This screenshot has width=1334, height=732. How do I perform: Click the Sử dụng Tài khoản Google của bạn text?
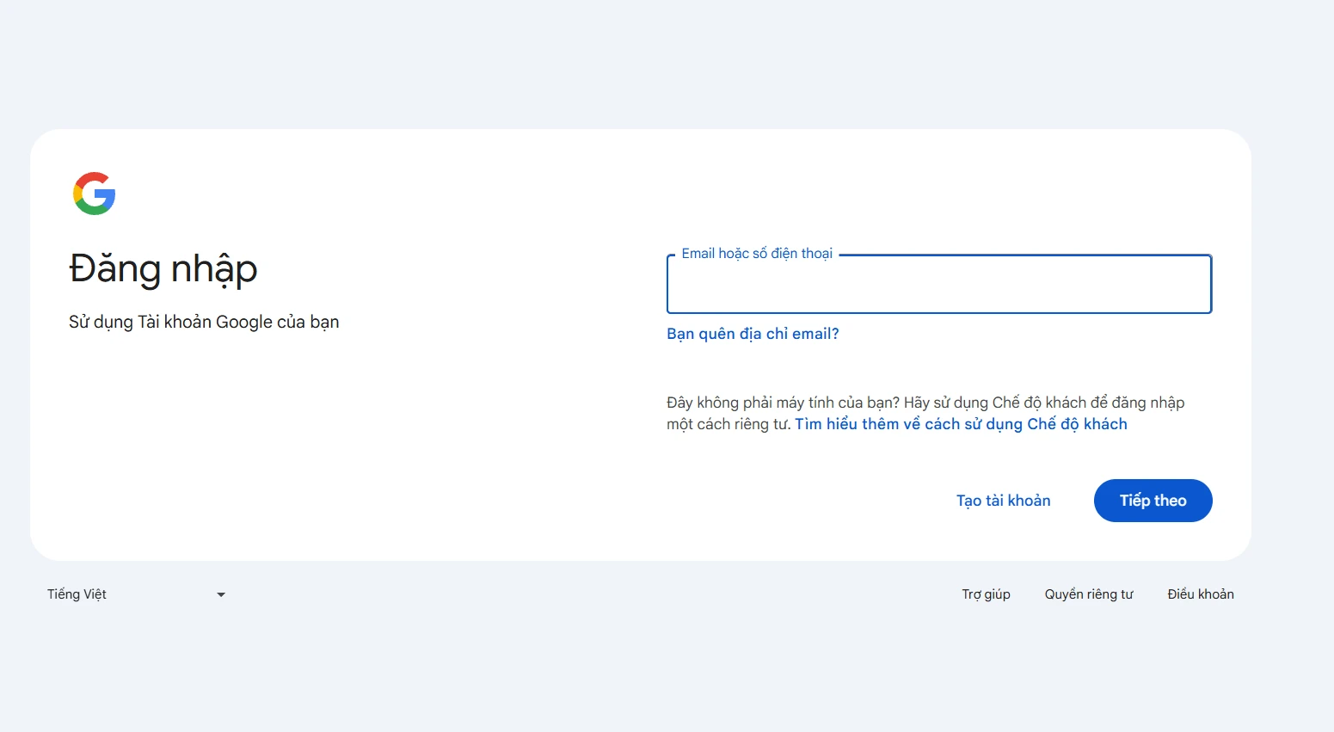(204, 322)
